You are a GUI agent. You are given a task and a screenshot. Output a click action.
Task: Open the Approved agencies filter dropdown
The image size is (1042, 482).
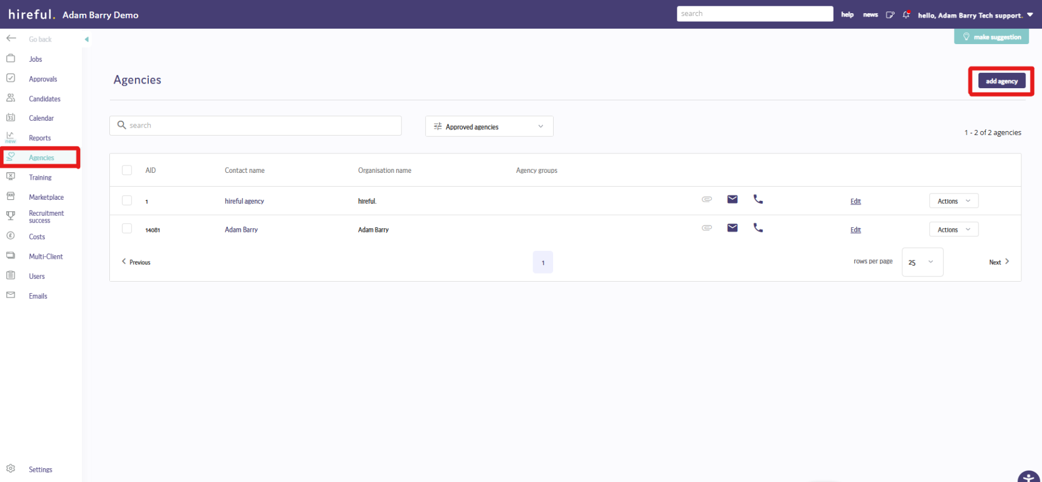click(489, 127)
